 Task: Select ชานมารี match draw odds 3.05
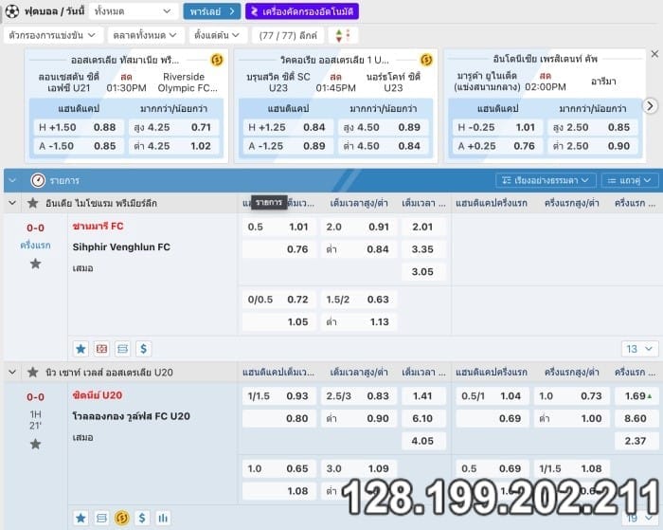point(423,272)
